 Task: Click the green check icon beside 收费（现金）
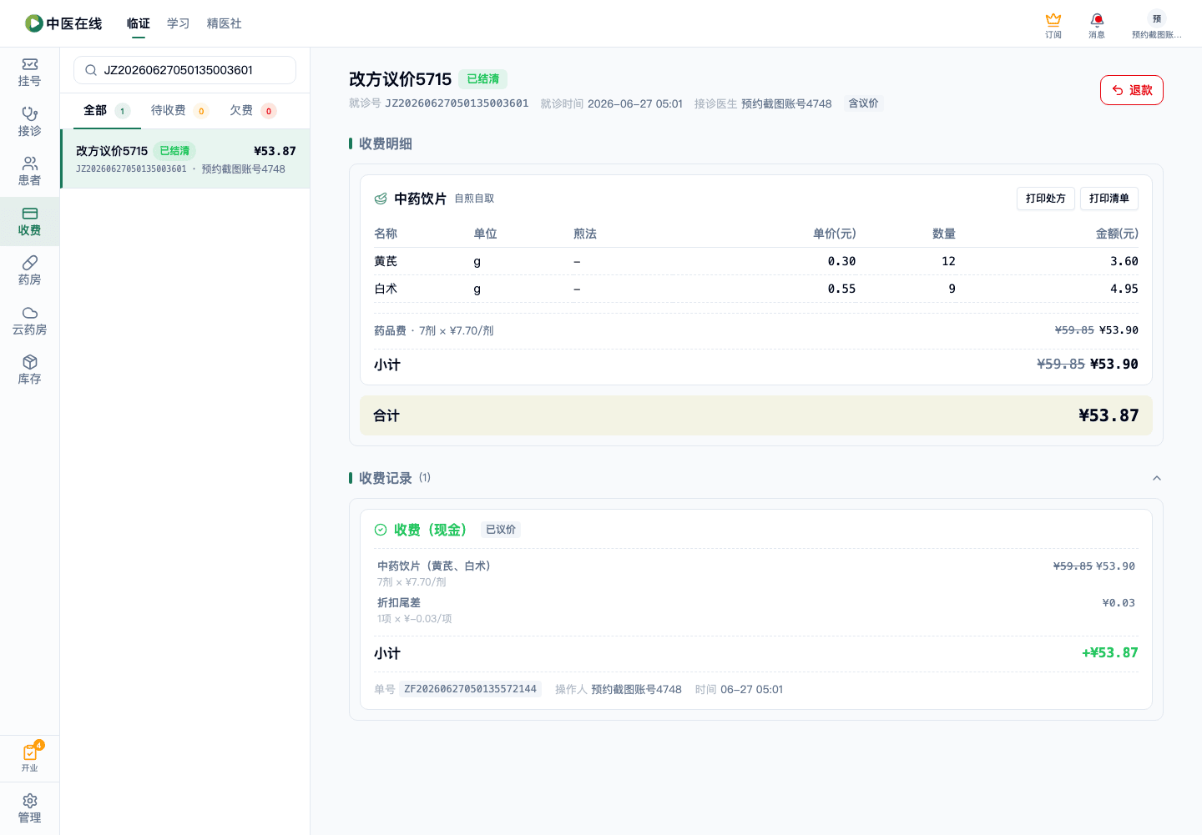[x=381, y=530]
